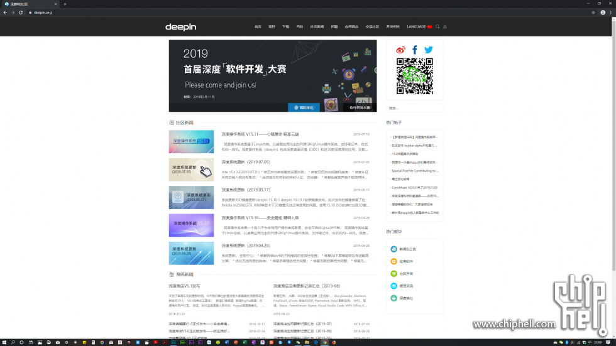The height and width of the screenshot is (346, 616).
Task: Open the teal 深度茶社 board icon
Action: pos(393,298)
